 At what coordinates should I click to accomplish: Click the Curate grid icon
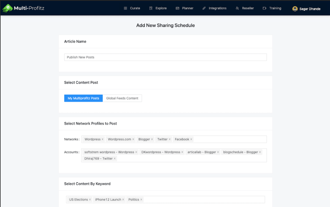tap(125, 8)
